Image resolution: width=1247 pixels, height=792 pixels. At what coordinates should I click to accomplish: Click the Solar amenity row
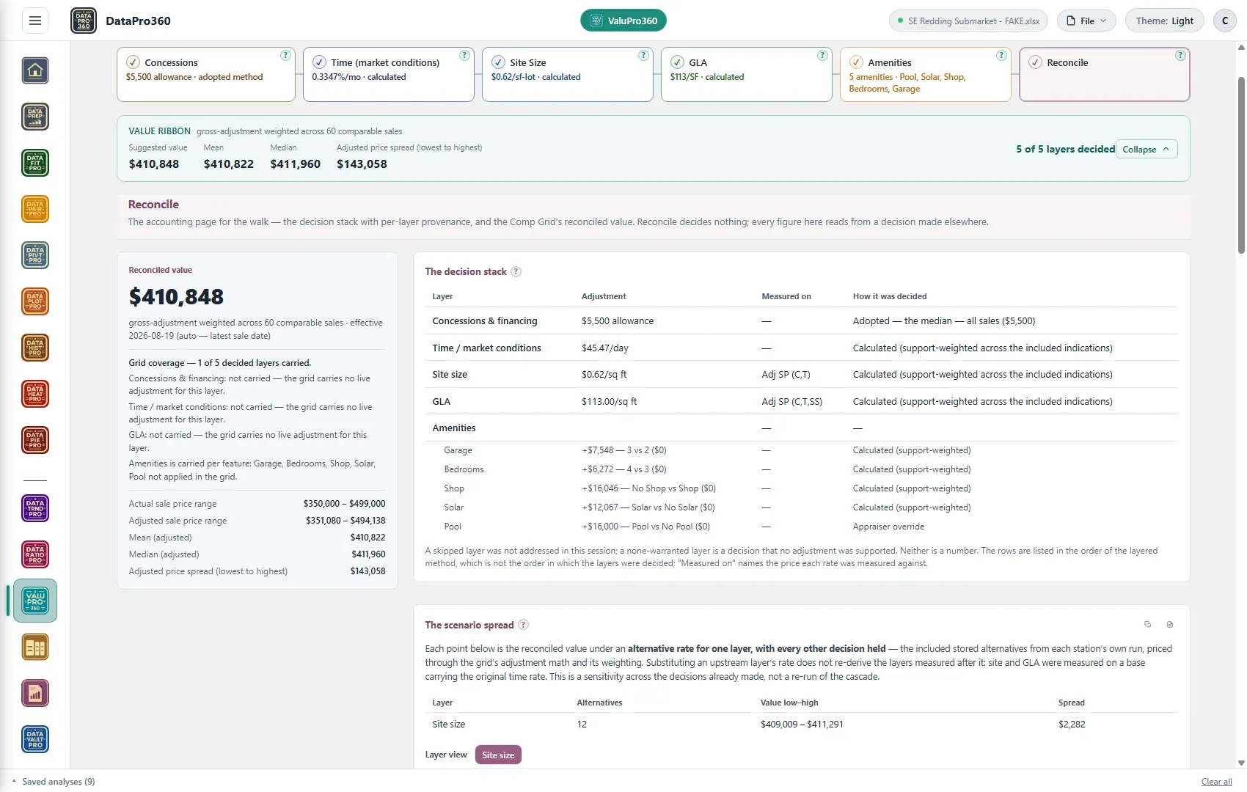point(801,507)
